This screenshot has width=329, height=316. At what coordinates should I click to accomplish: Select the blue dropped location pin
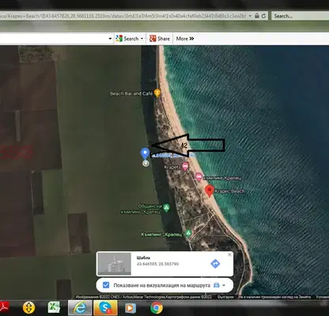point(145,153)
